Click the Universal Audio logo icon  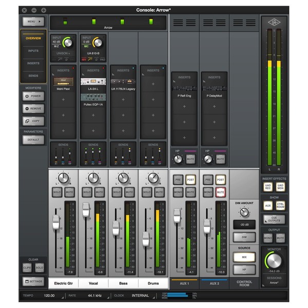pos(274,22)
